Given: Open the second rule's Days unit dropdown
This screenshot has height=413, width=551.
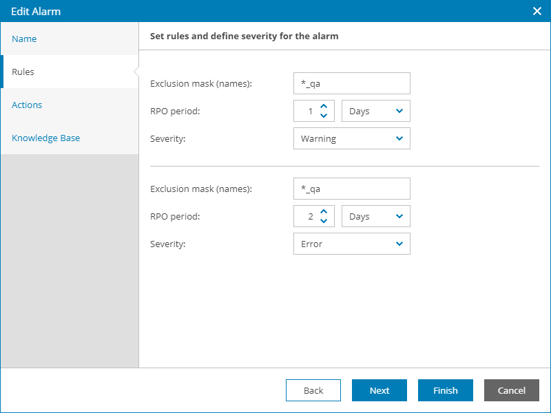Looking at the screenshot, I should [x=376, y=216].
